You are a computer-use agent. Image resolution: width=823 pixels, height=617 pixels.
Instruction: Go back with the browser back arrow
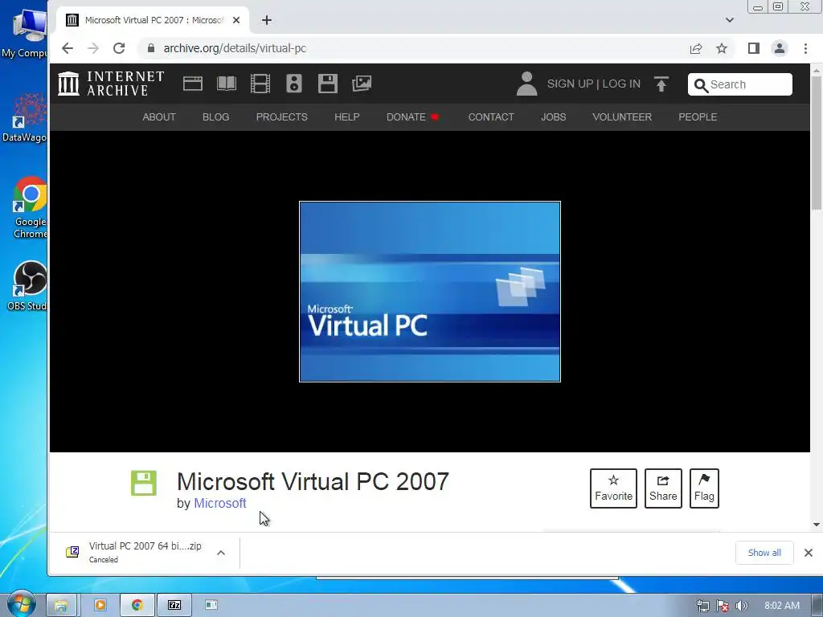click(68, 48)
